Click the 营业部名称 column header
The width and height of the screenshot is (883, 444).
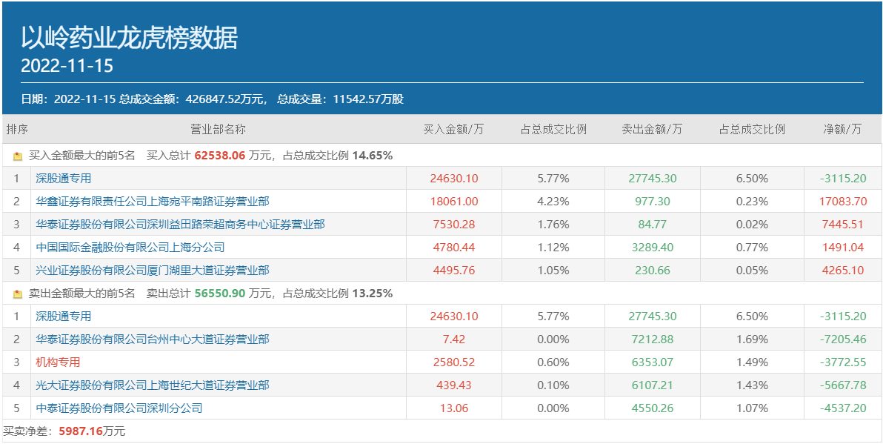pyautogui.click(x=218, y=130)
